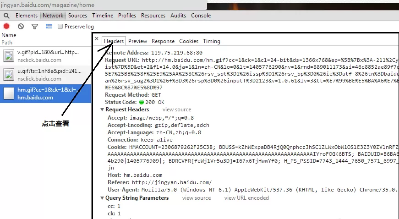399x219 pixels.
Task: Switch to the Network panel tab
Action: click(53, 16)
